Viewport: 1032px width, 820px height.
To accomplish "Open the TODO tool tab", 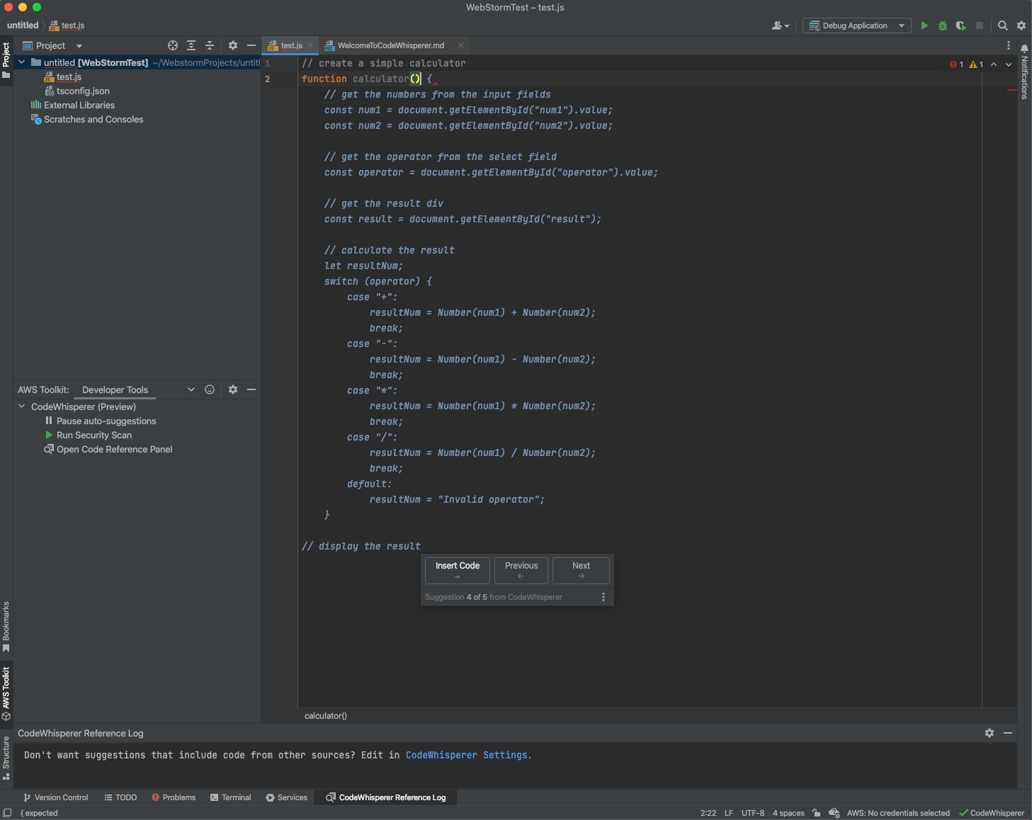I will point(121,797).
